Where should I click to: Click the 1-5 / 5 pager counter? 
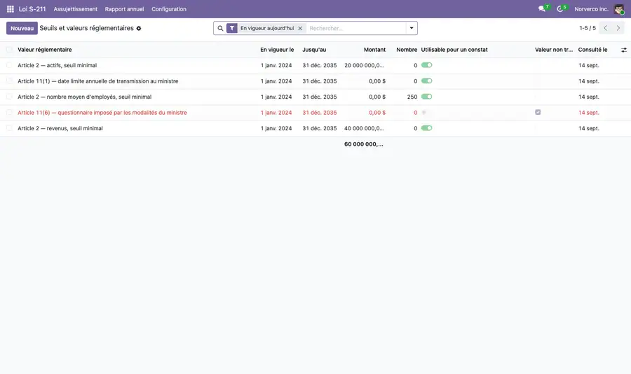coord(588,28)
